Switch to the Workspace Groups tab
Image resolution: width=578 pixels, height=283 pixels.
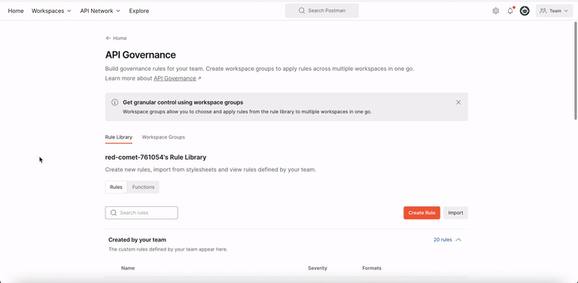point(163,137)
